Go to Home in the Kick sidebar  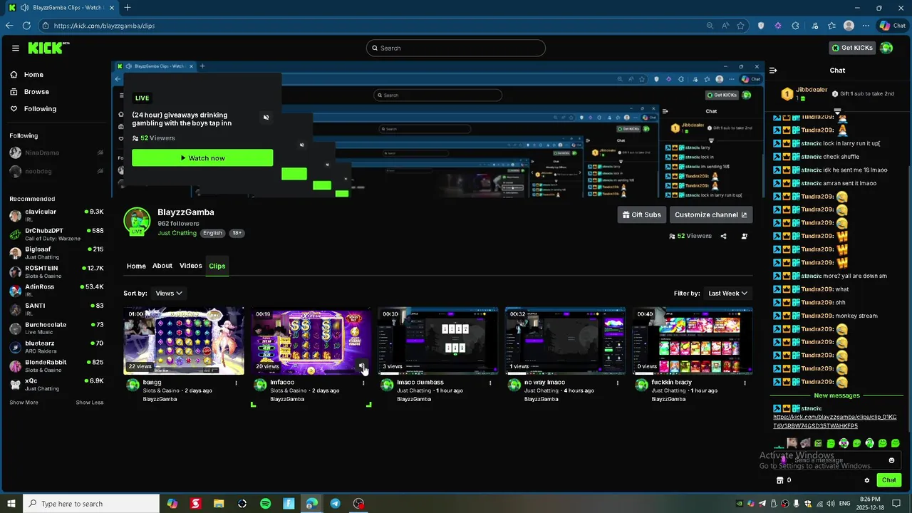[x=33, y=75]
